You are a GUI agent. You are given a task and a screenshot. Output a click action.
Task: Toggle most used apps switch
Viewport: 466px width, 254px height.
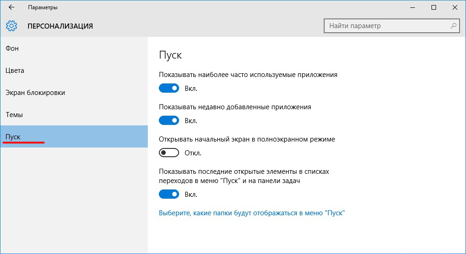(169, 89)
